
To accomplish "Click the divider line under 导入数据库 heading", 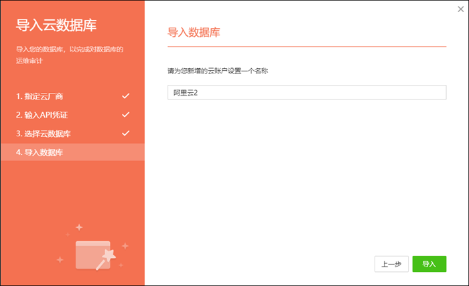I will (x=307, y=46).
